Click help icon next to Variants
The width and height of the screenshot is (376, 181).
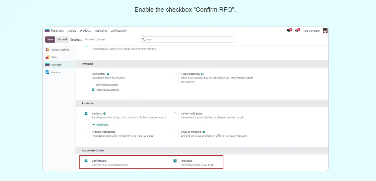[104, 114]
